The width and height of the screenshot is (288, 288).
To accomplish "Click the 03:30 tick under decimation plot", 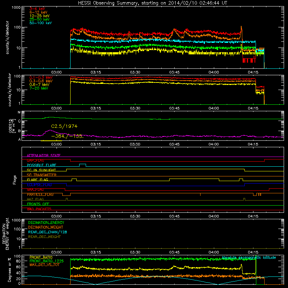I will pos(135,252).
